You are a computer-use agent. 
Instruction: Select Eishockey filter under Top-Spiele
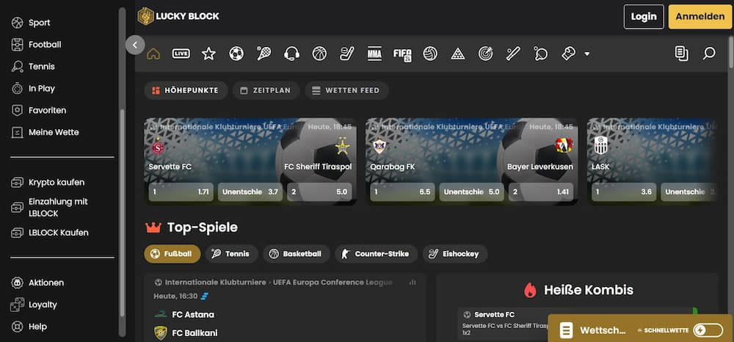coord(455,254)
